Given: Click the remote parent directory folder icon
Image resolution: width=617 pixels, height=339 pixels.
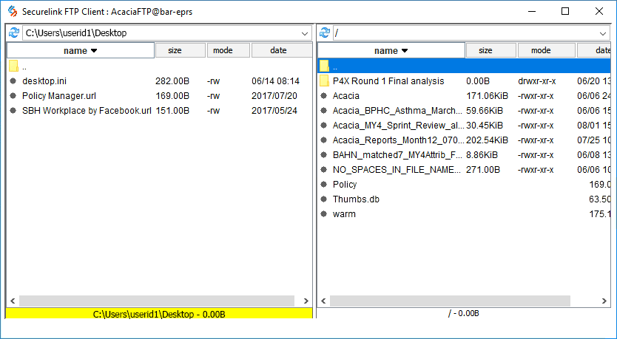Looking at the screenshot, I should 324,66.
